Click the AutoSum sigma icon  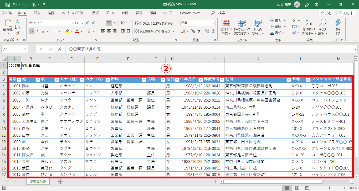[294, 20]
